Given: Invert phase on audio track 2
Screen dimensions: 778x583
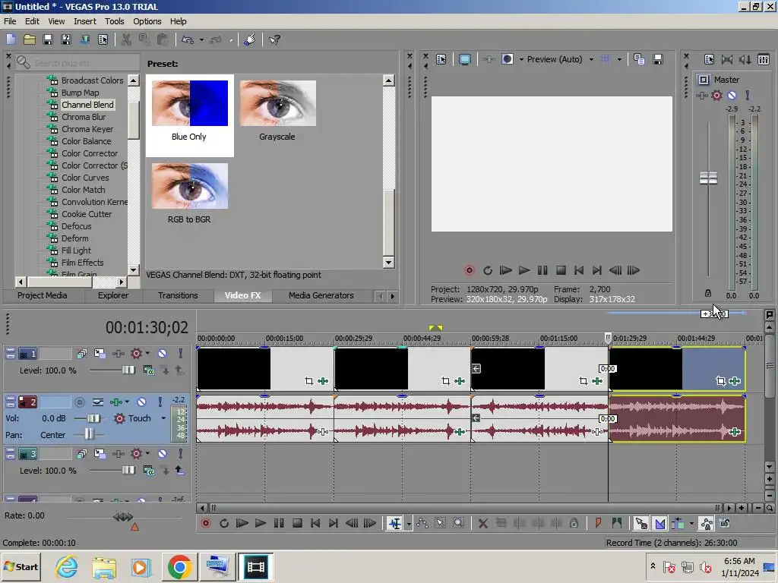Looking at the screenshot, I should [x=98, y=402].
